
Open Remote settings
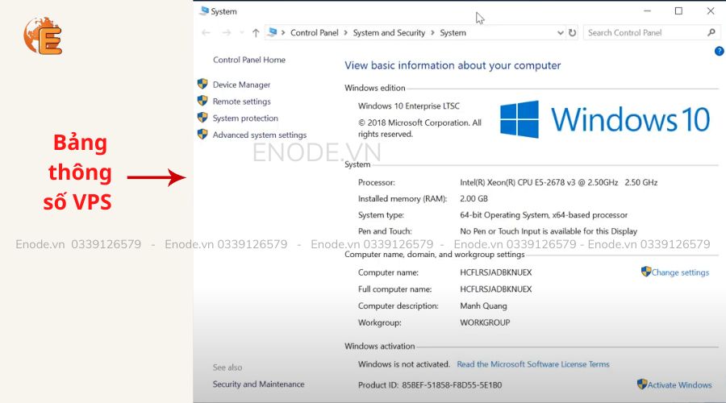click(241, 102)
